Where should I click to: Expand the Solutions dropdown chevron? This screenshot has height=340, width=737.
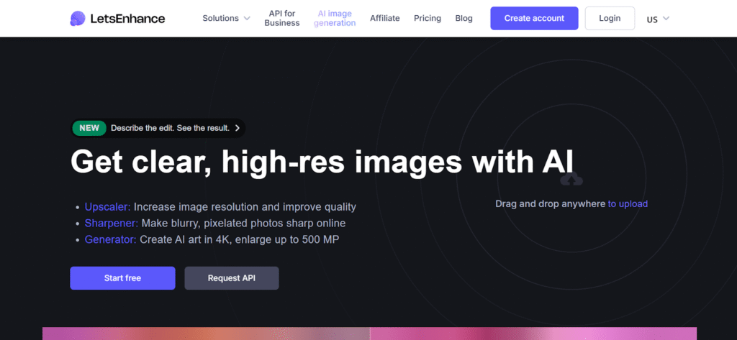click(247, 19)
